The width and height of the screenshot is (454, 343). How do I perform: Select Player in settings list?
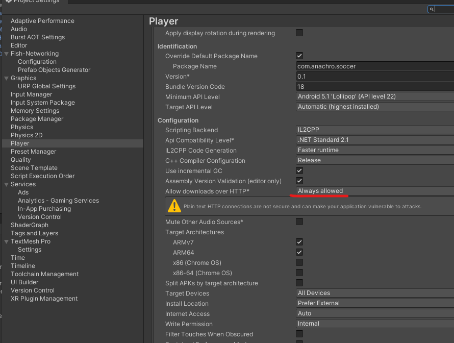pyautogui.click(x=72, y=143)
